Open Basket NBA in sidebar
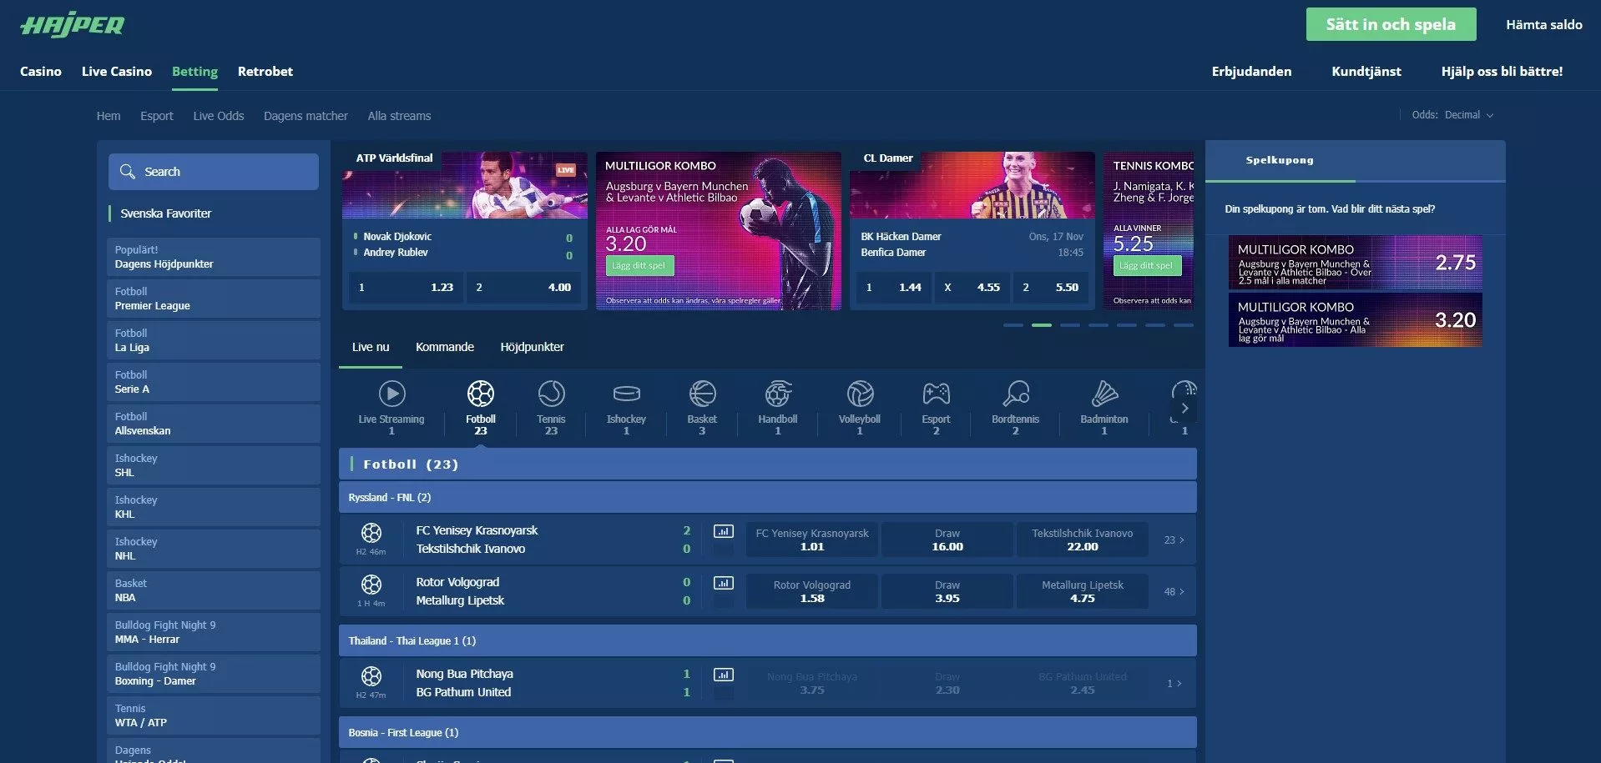Viewport: 1601px width, 763px height. [214, 590]
